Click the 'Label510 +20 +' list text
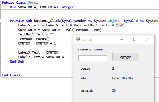The height and width of the screenshot is (102, 159). [x=123, y=78]
